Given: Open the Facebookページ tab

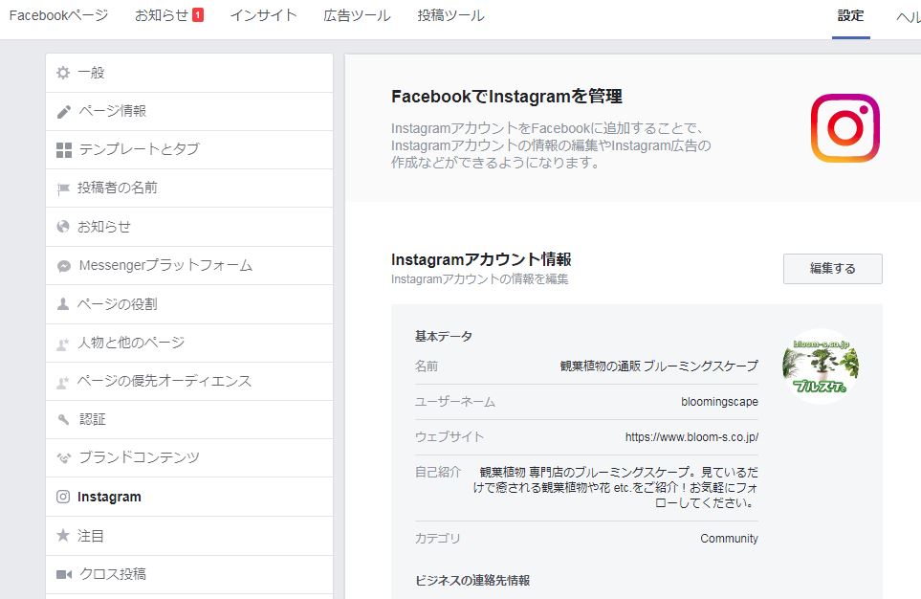Looking at the screenshot, I should click(58, 15).
